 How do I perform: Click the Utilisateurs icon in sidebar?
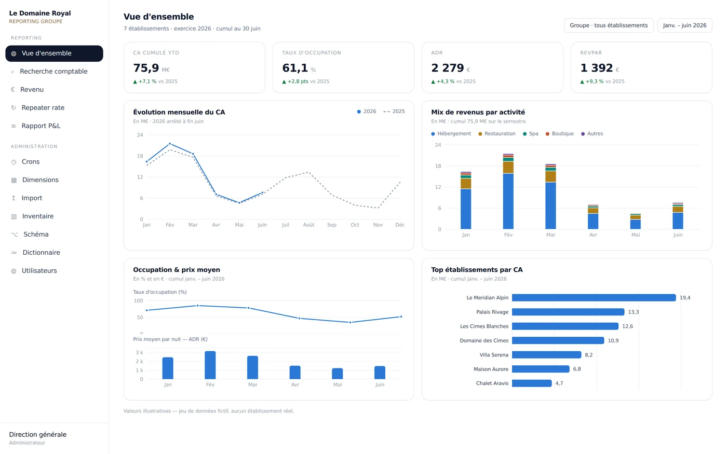click(14, 271)
